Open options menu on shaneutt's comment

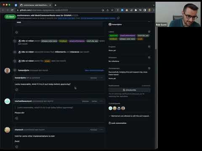[102, 130]
